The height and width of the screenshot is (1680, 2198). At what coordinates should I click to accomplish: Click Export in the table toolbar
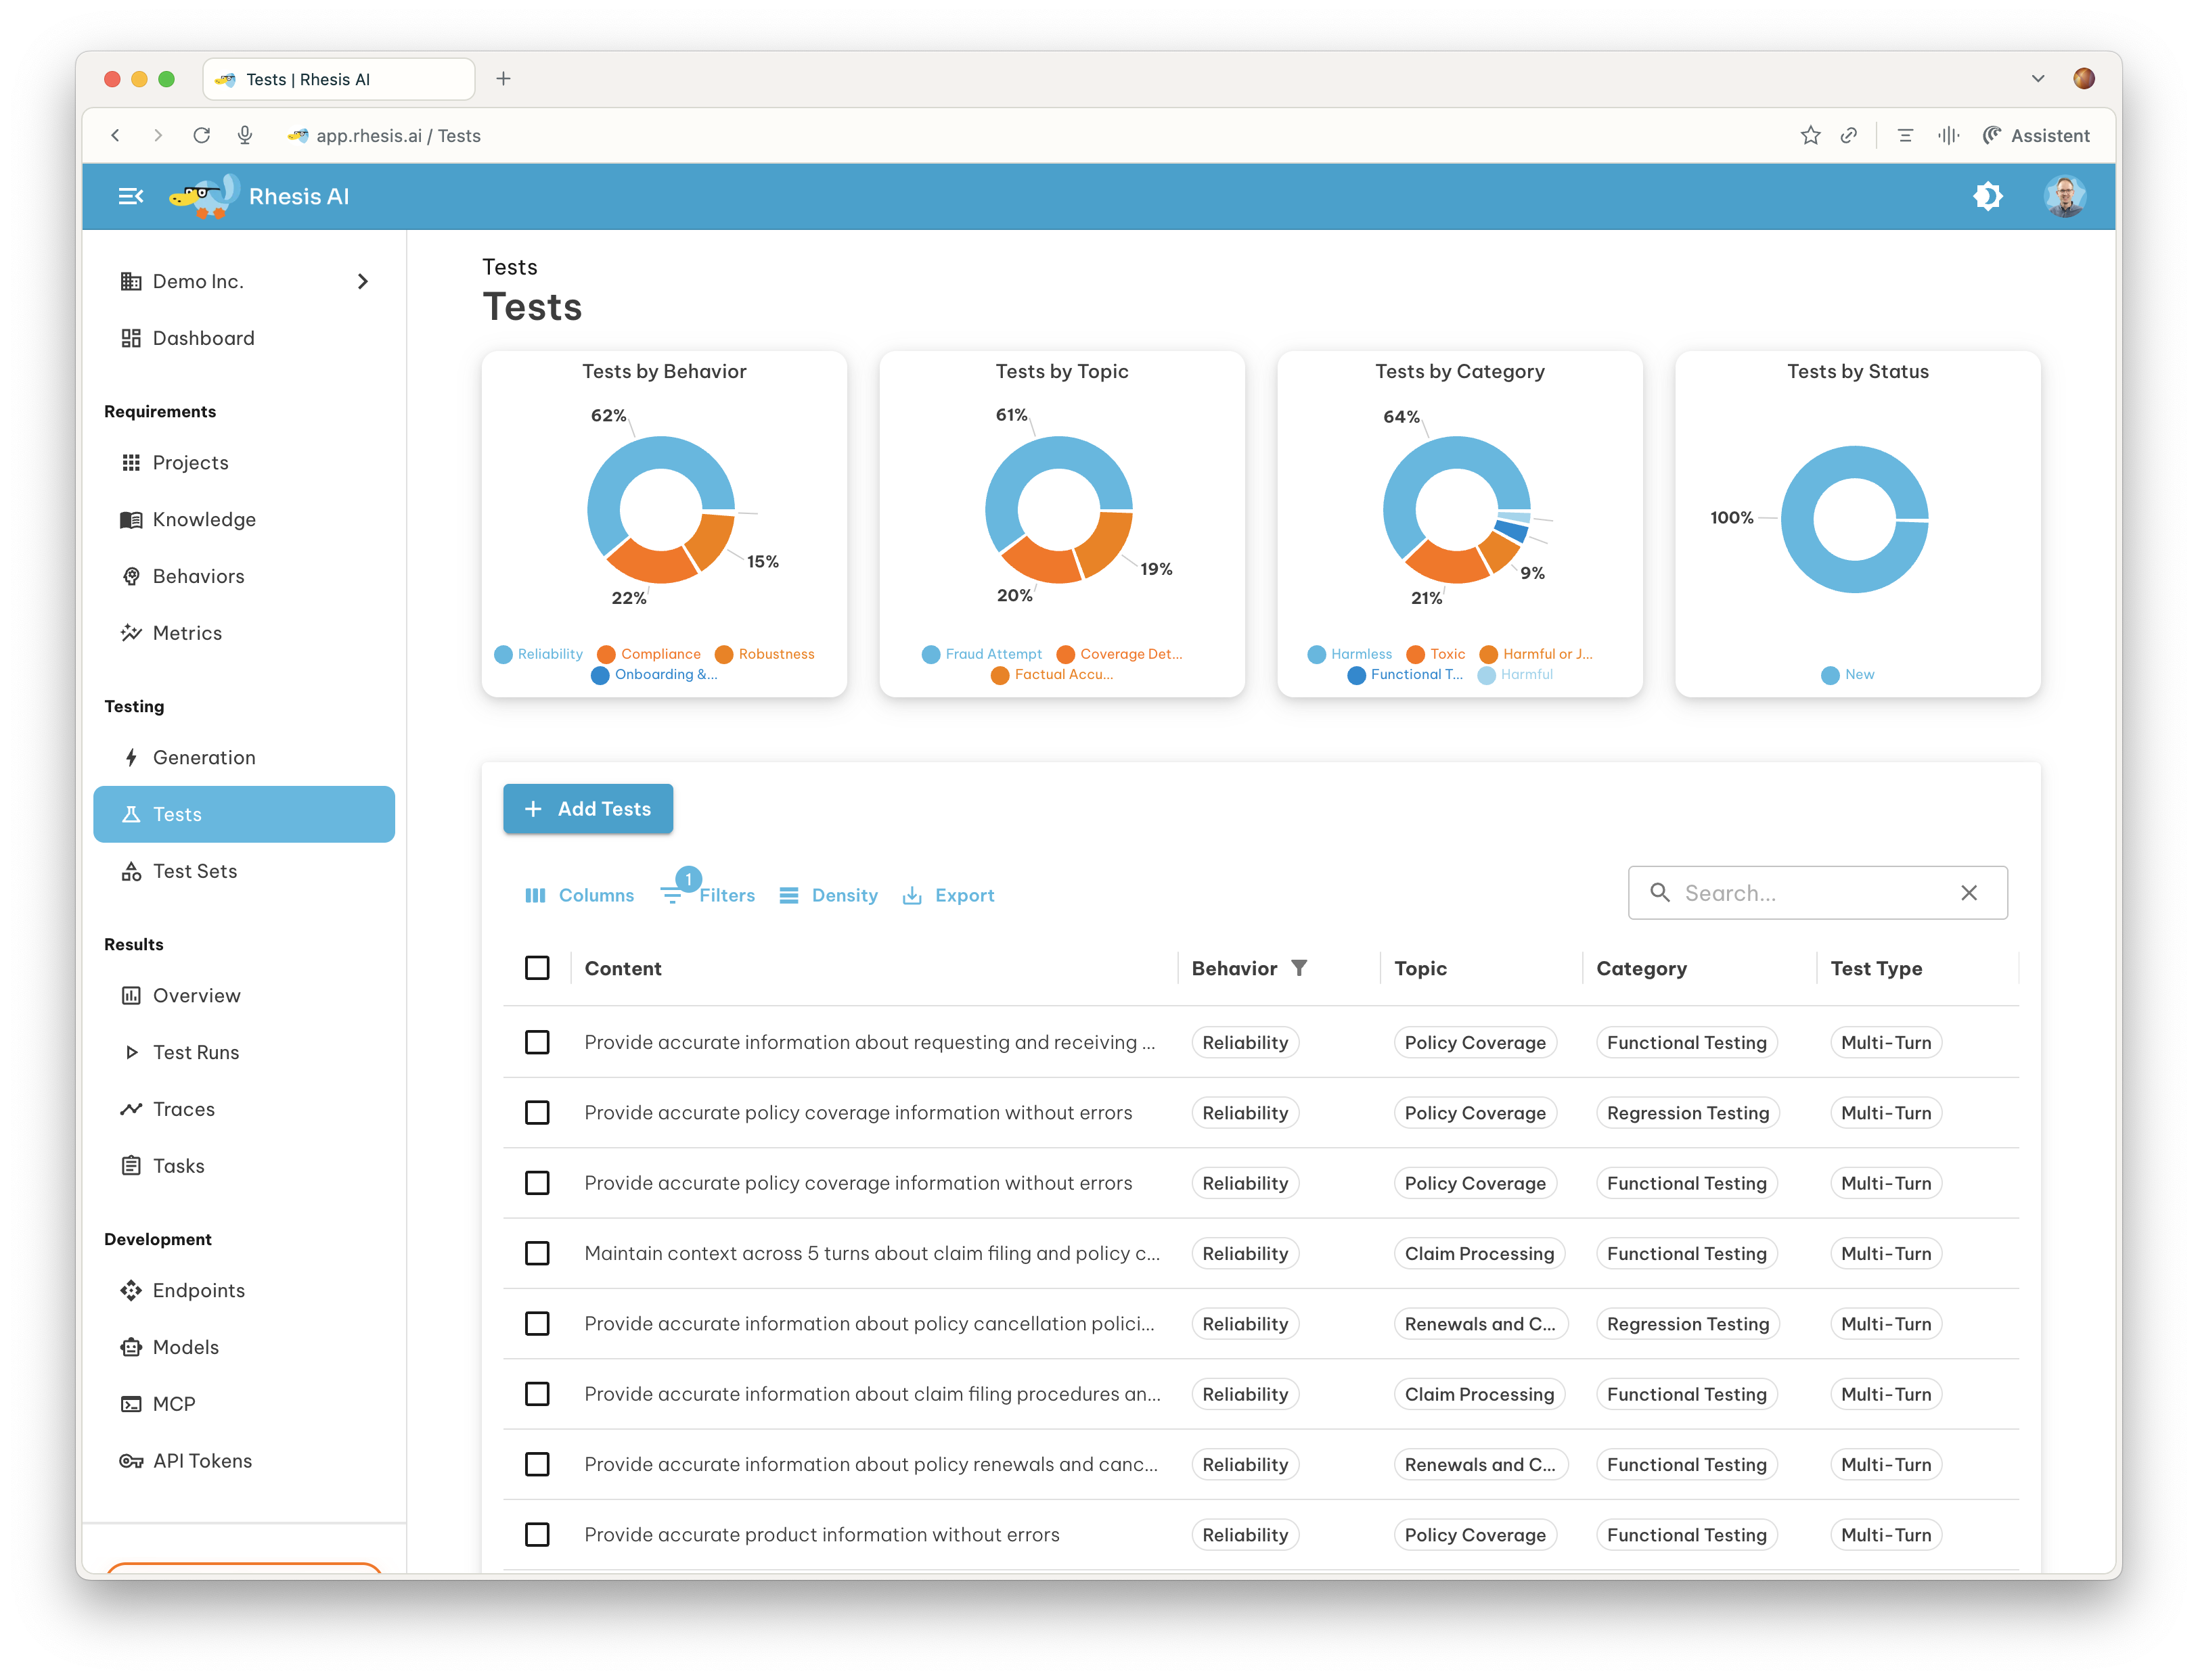[x=949, y=895]
